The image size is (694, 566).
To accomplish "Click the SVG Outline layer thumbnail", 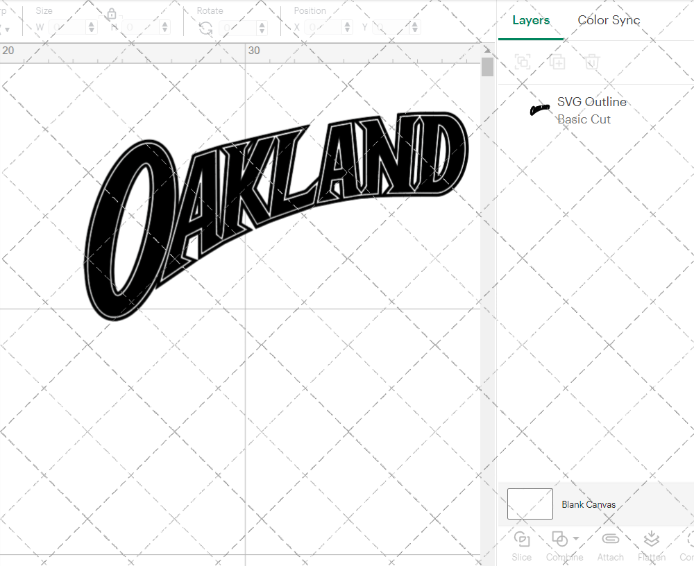I will coord(539,110).
